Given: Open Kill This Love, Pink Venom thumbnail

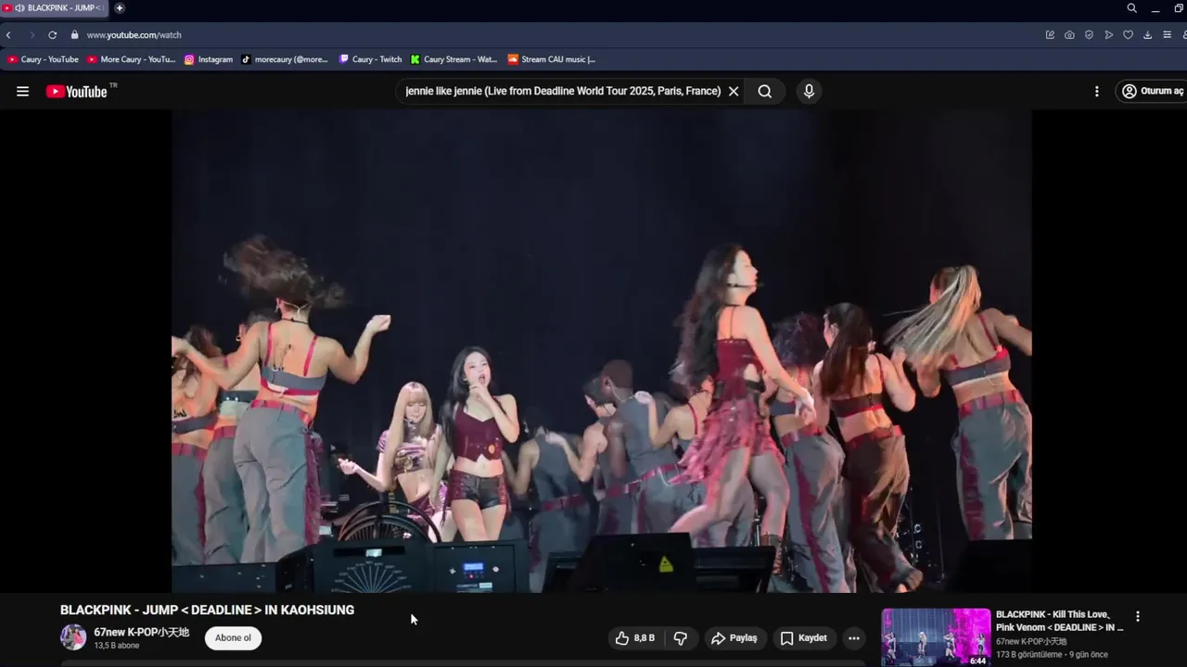Looking at the screenshot, I should tap(936, 637).
